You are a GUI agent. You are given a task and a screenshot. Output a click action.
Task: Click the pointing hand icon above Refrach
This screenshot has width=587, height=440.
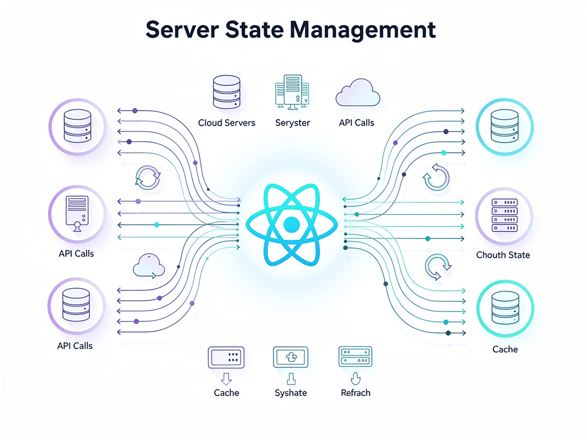pos(355,378)
